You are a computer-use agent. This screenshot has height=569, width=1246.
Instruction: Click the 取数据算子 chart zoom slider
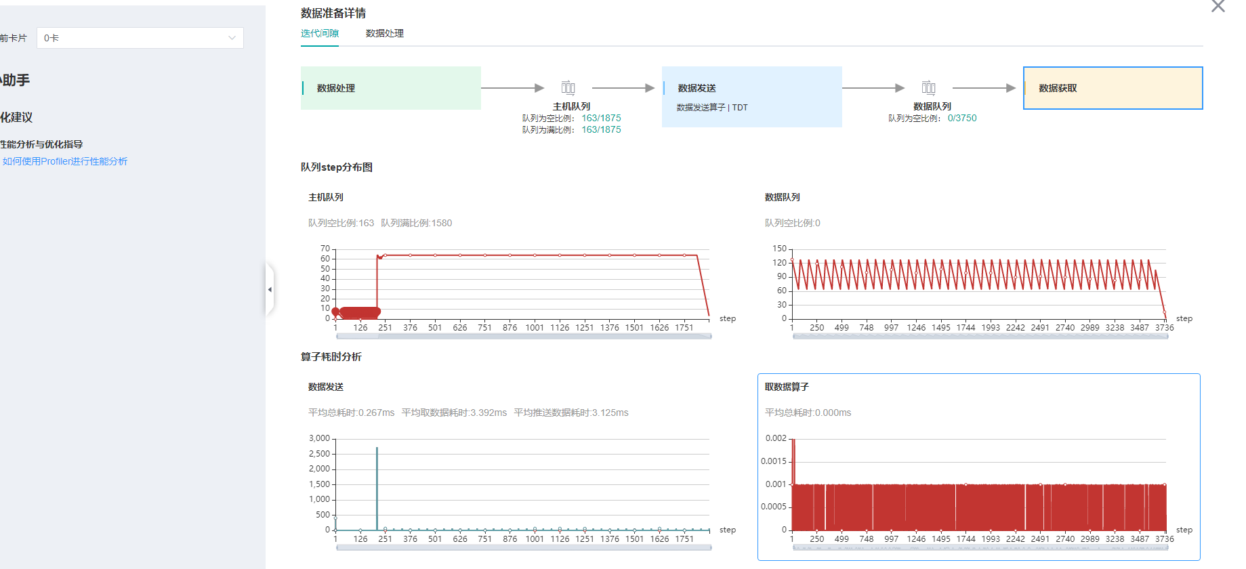(x=980, y=547)
